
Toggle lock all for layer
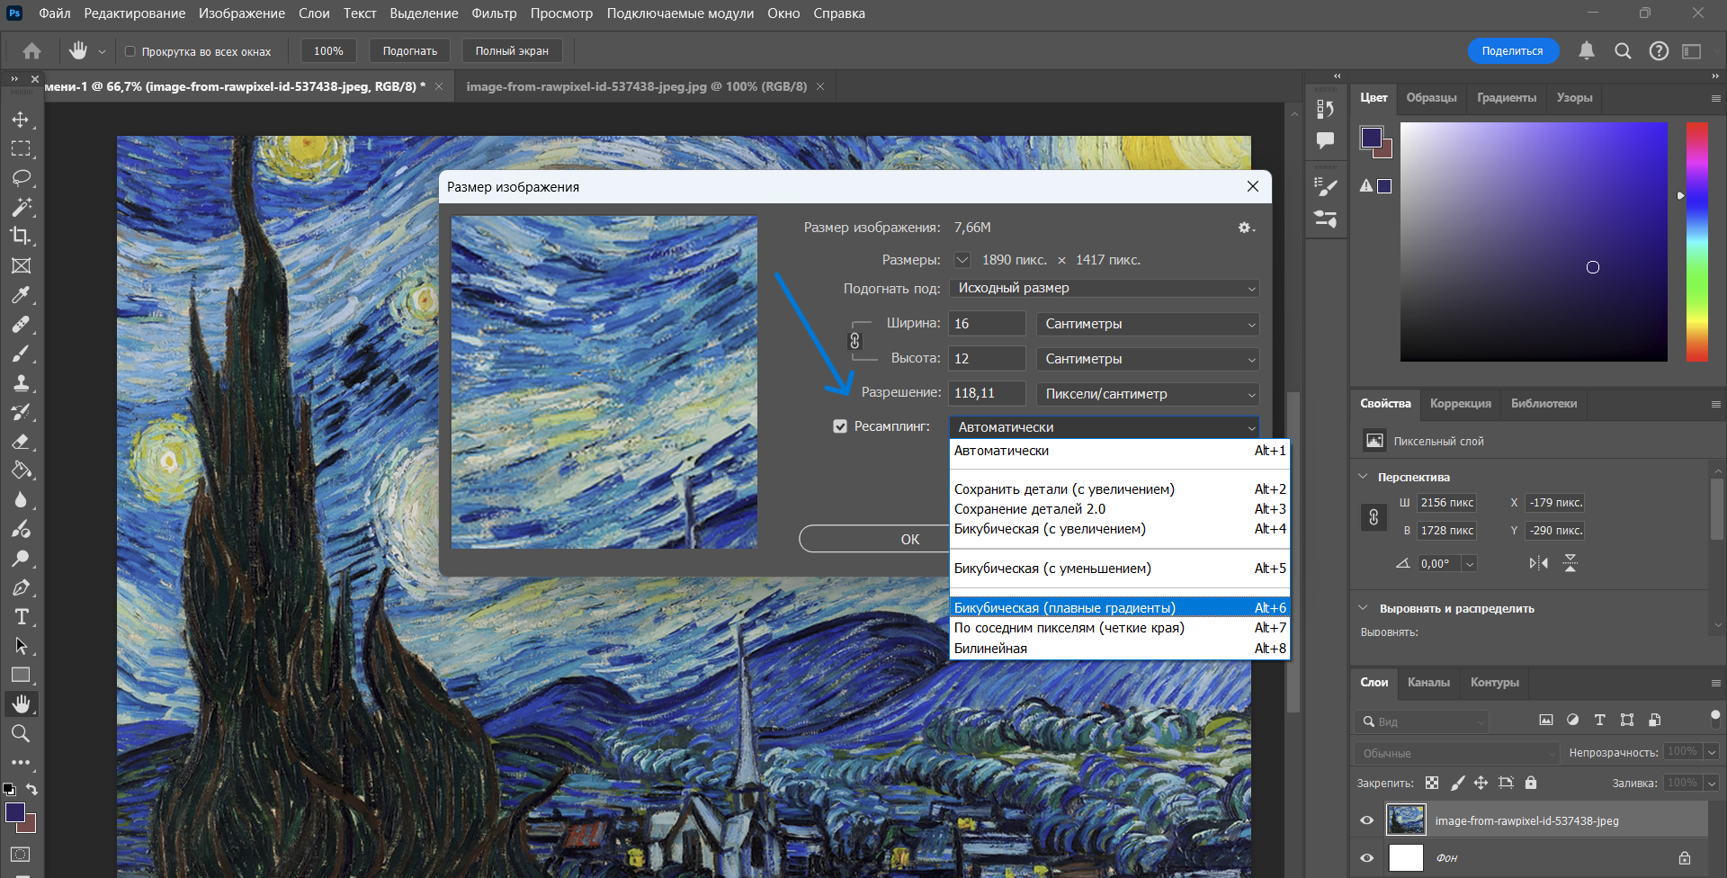coord(1531,783)
